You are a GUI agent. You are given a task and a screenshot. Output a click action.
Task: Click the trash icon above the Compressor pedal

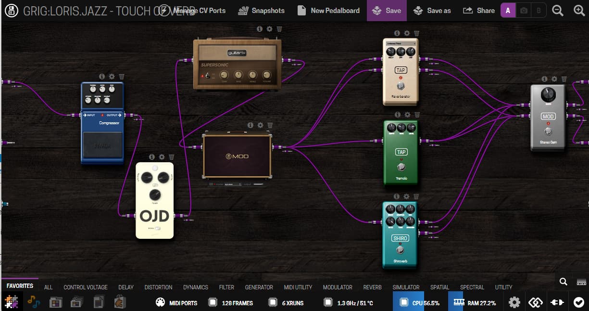coord(122,77)
